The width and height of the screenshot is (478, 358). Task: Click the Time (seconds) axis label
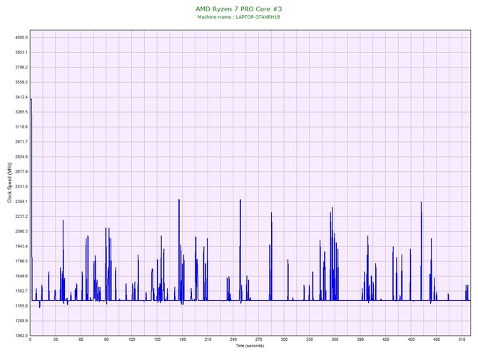coord(250,346)
